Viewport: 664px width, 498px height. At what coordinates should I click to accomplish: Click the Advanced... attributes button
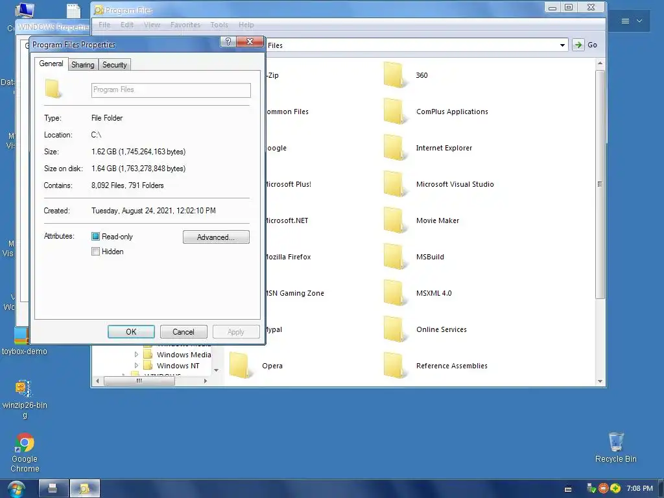[216, 237]
